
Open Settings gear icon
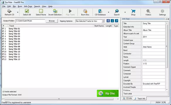pos(163,11)
